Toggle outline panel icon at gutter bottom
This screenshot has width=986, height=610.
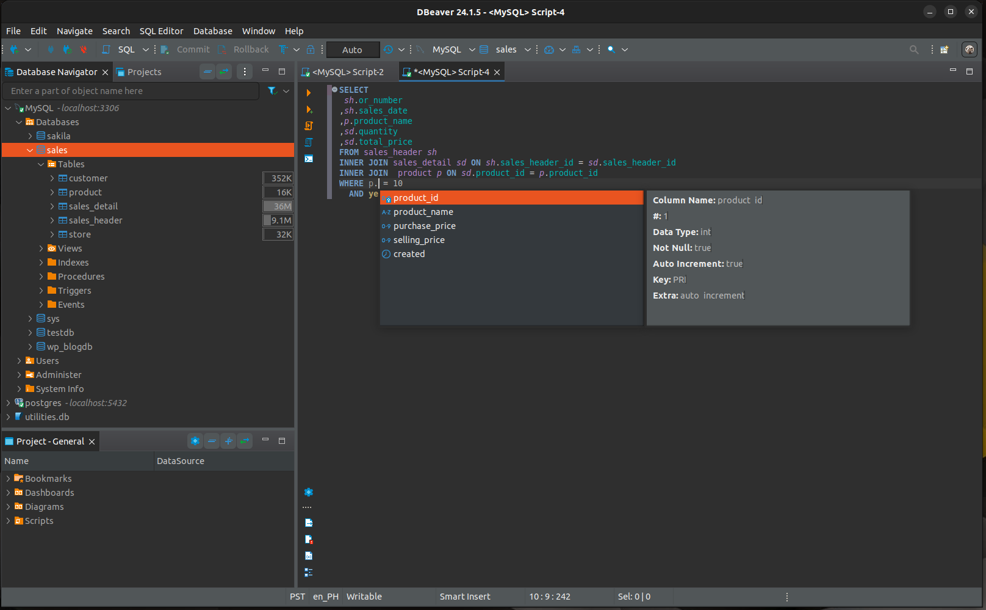pos(309,572)
